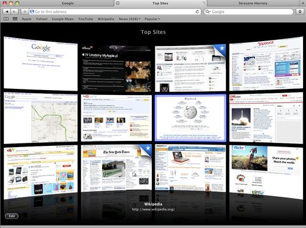Click the Add Bookmark plus button

click(x=24, y=12)
